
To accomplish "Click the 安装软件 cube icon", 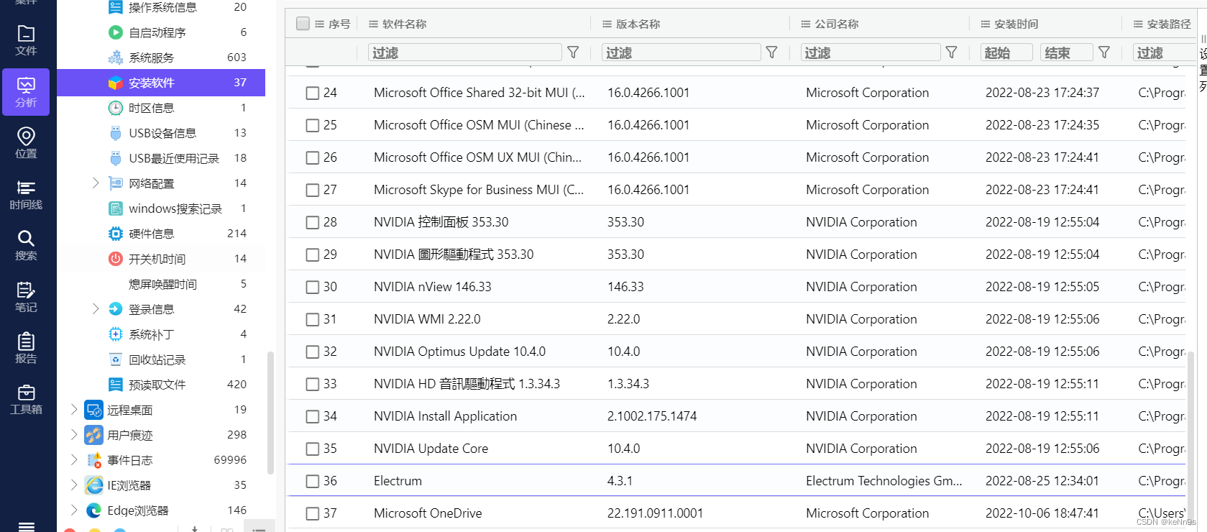I will (115, 83).
